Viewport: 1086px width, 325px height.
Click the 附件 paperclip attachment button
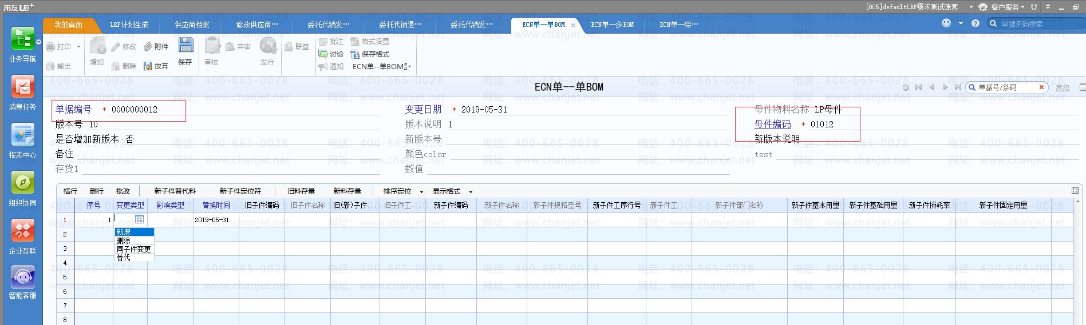(x=156, y=47)
